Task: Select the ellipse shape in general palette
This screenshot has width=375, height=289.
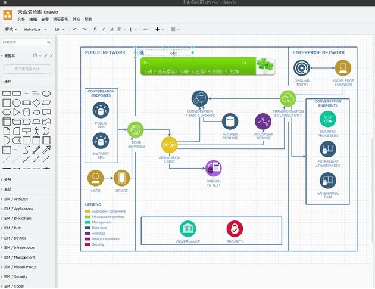Action: [x=46, y=94]
